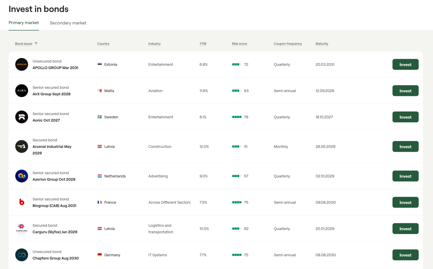The height and width of the screenshot is (269, 433).
Task: Switch to the Secondary market tab
Action: (68, 23)
